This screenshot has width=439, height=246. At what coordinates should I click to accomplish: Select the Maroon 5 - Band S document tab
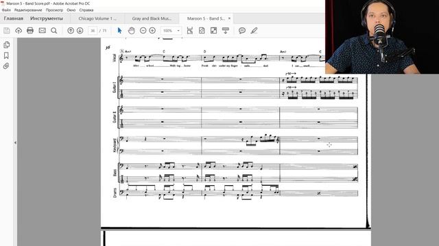click(206, 18)
